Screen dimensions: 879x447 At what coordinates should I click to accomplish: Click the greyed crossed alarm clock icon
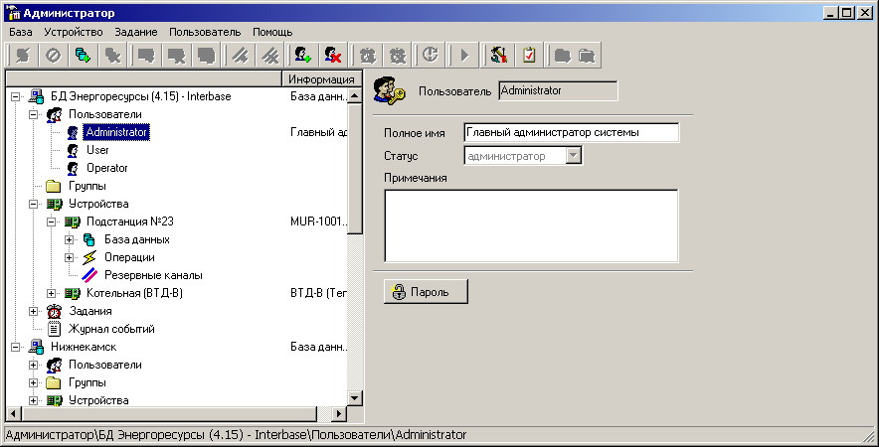(398, 55)
